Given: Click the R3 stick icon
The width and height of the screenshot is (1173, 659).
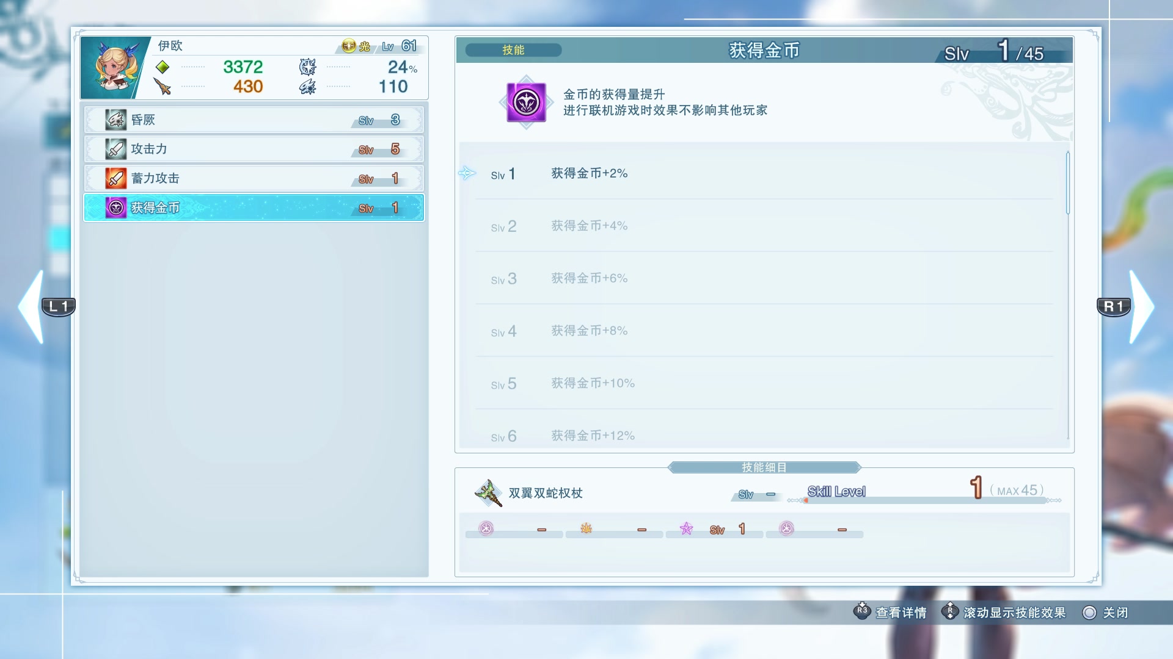Looking at the screenshot, I should 862,611.
